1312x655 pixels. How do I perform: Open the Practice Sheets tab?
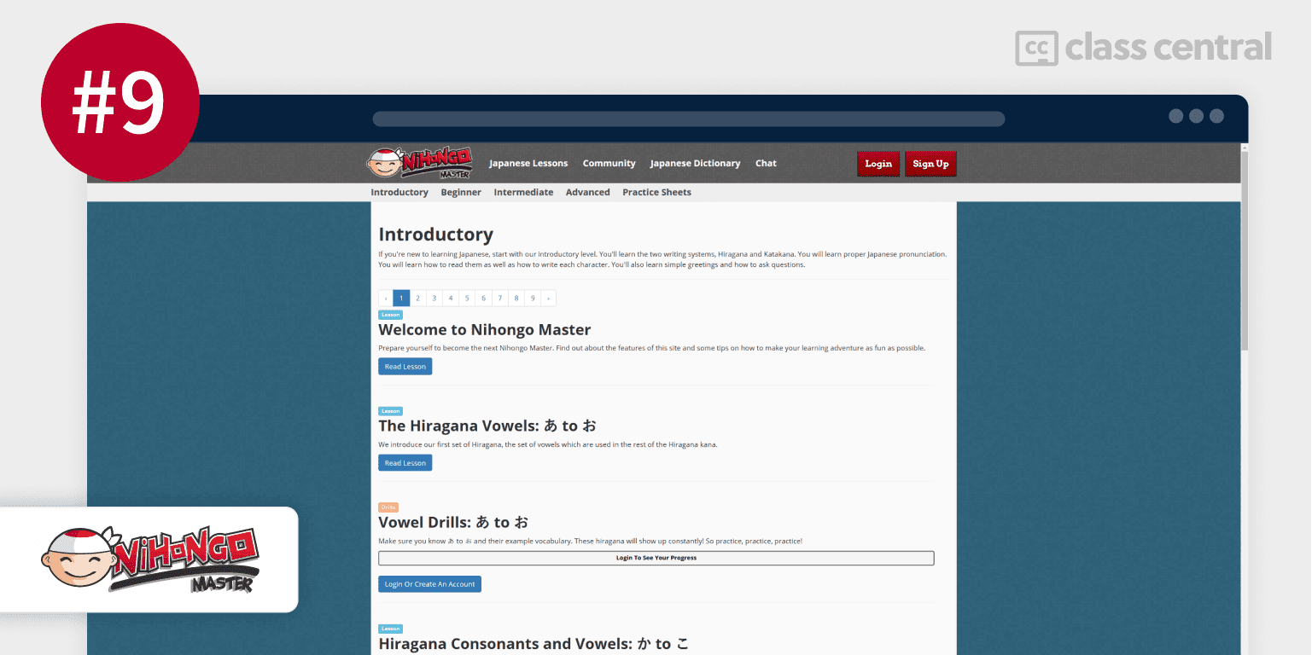click(656, 193)
